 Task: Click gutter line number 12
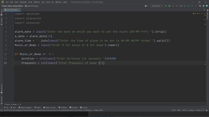click(5, 63)
